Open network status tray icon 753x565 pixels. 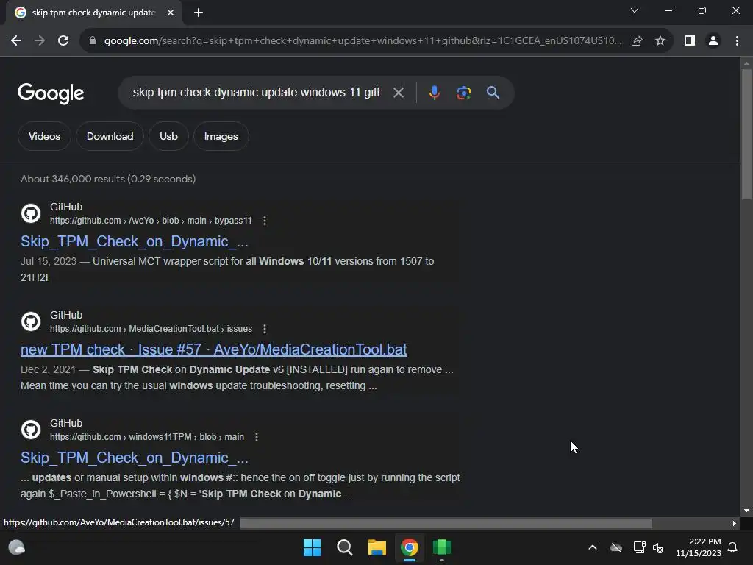[x=639, y=547]
